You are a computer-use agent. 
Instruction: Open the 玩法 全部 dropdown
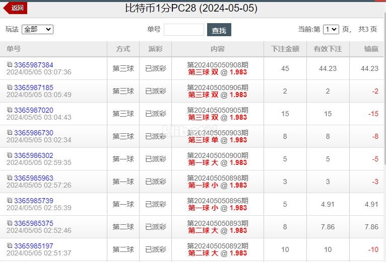coord(37,30)
